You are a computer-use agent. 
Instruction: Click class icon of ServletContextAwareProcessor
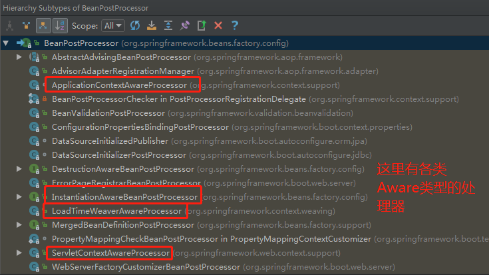[34, 253]
